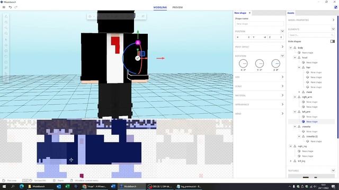Image resolution: width=339 pixels, height=190 pixels.
Task: Expand the Appearance section
Action: pos(282,104)
